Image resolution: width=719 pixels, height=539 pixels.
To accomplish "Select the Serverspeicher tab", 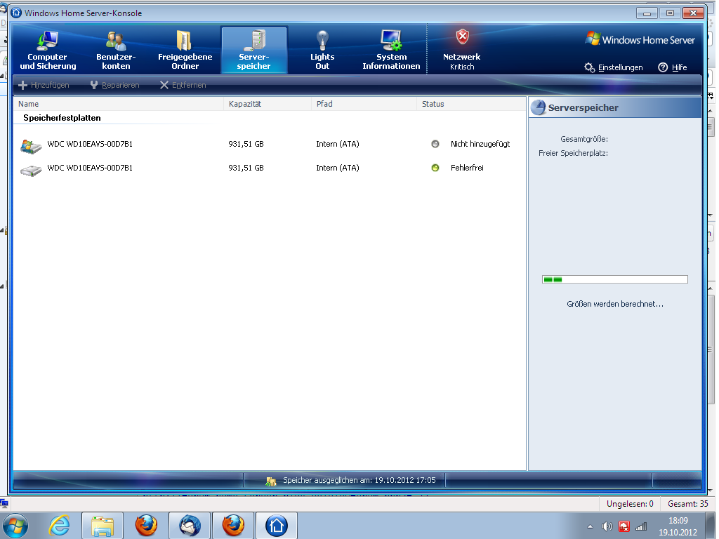I will coord(254,50).
